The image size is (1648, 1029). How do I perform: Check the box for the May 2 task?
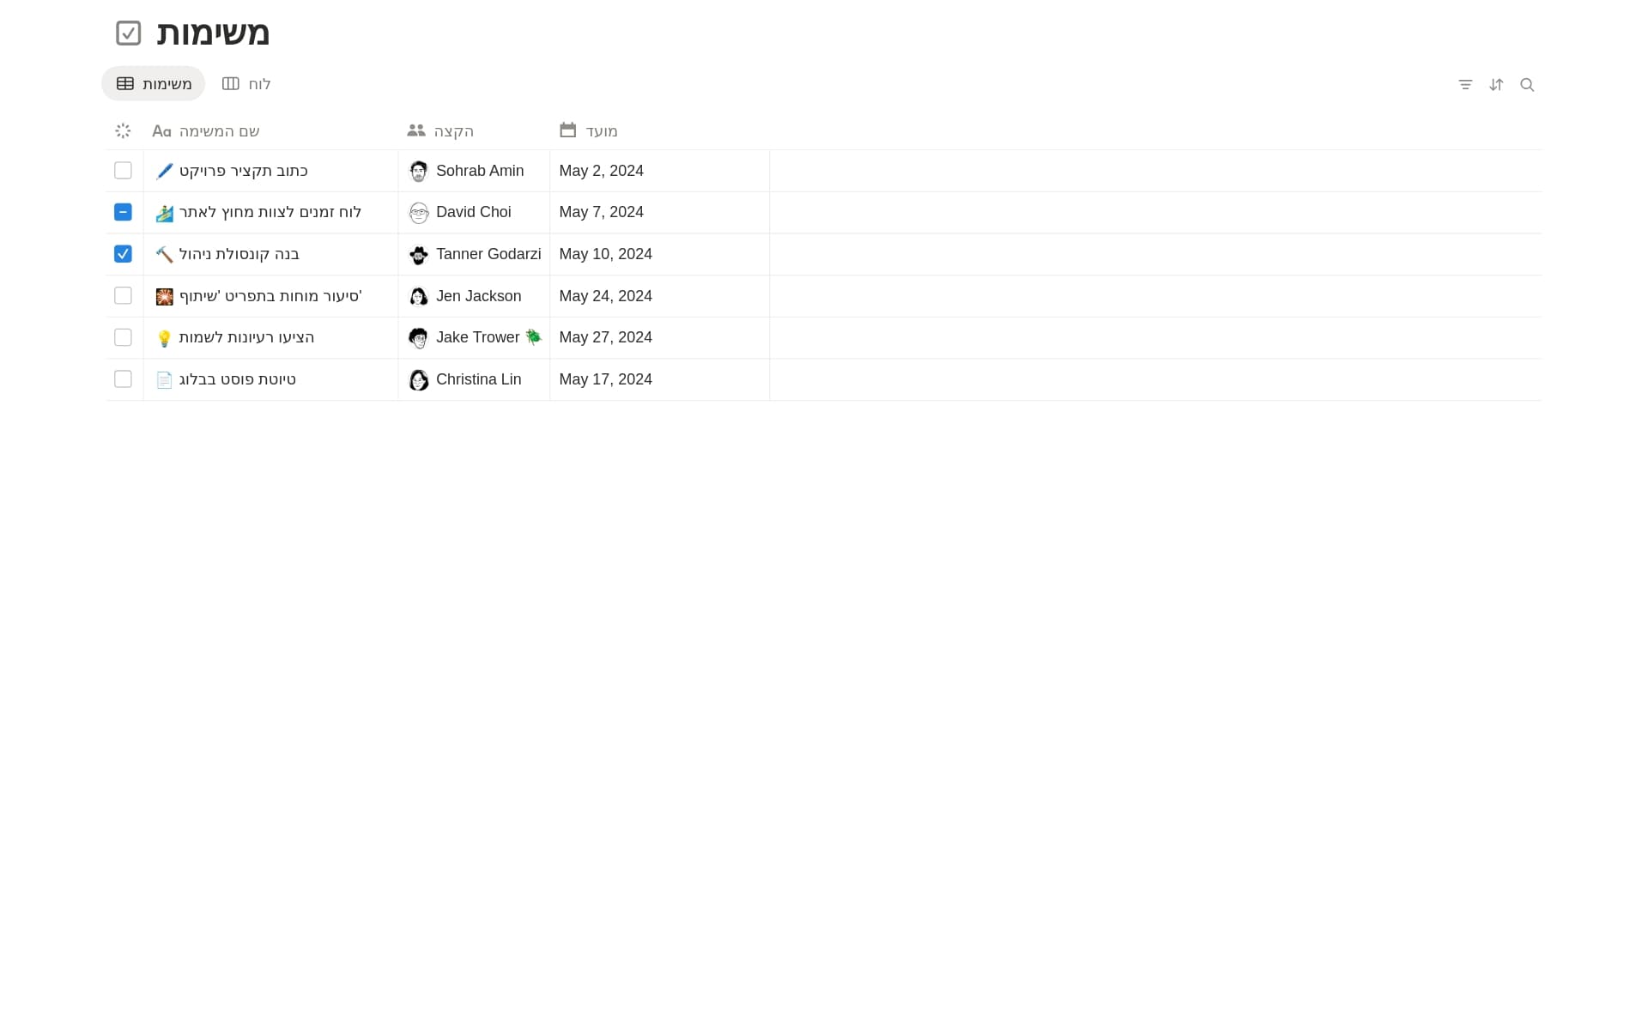point(123,171)
